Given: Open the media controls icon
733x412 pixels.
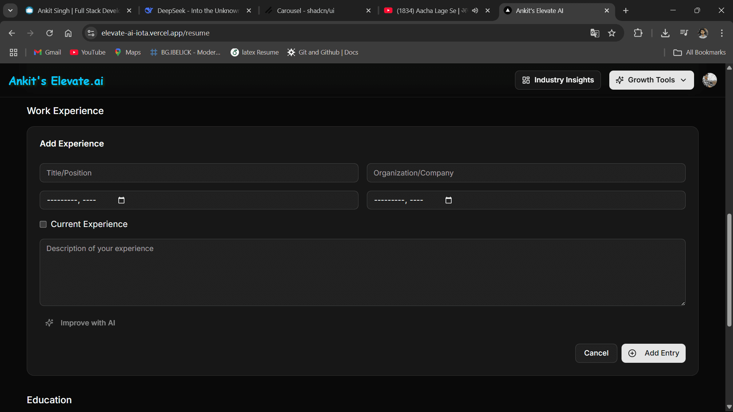Looking at the screenshot, I should click(x=684, y=33).
